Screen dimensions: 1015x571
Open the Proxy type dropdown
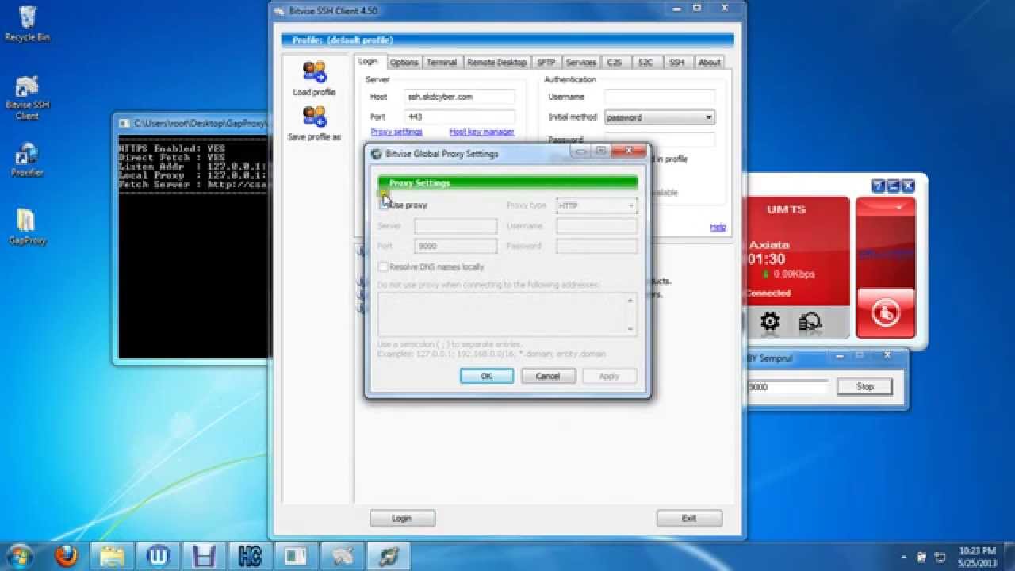[596, 205]
